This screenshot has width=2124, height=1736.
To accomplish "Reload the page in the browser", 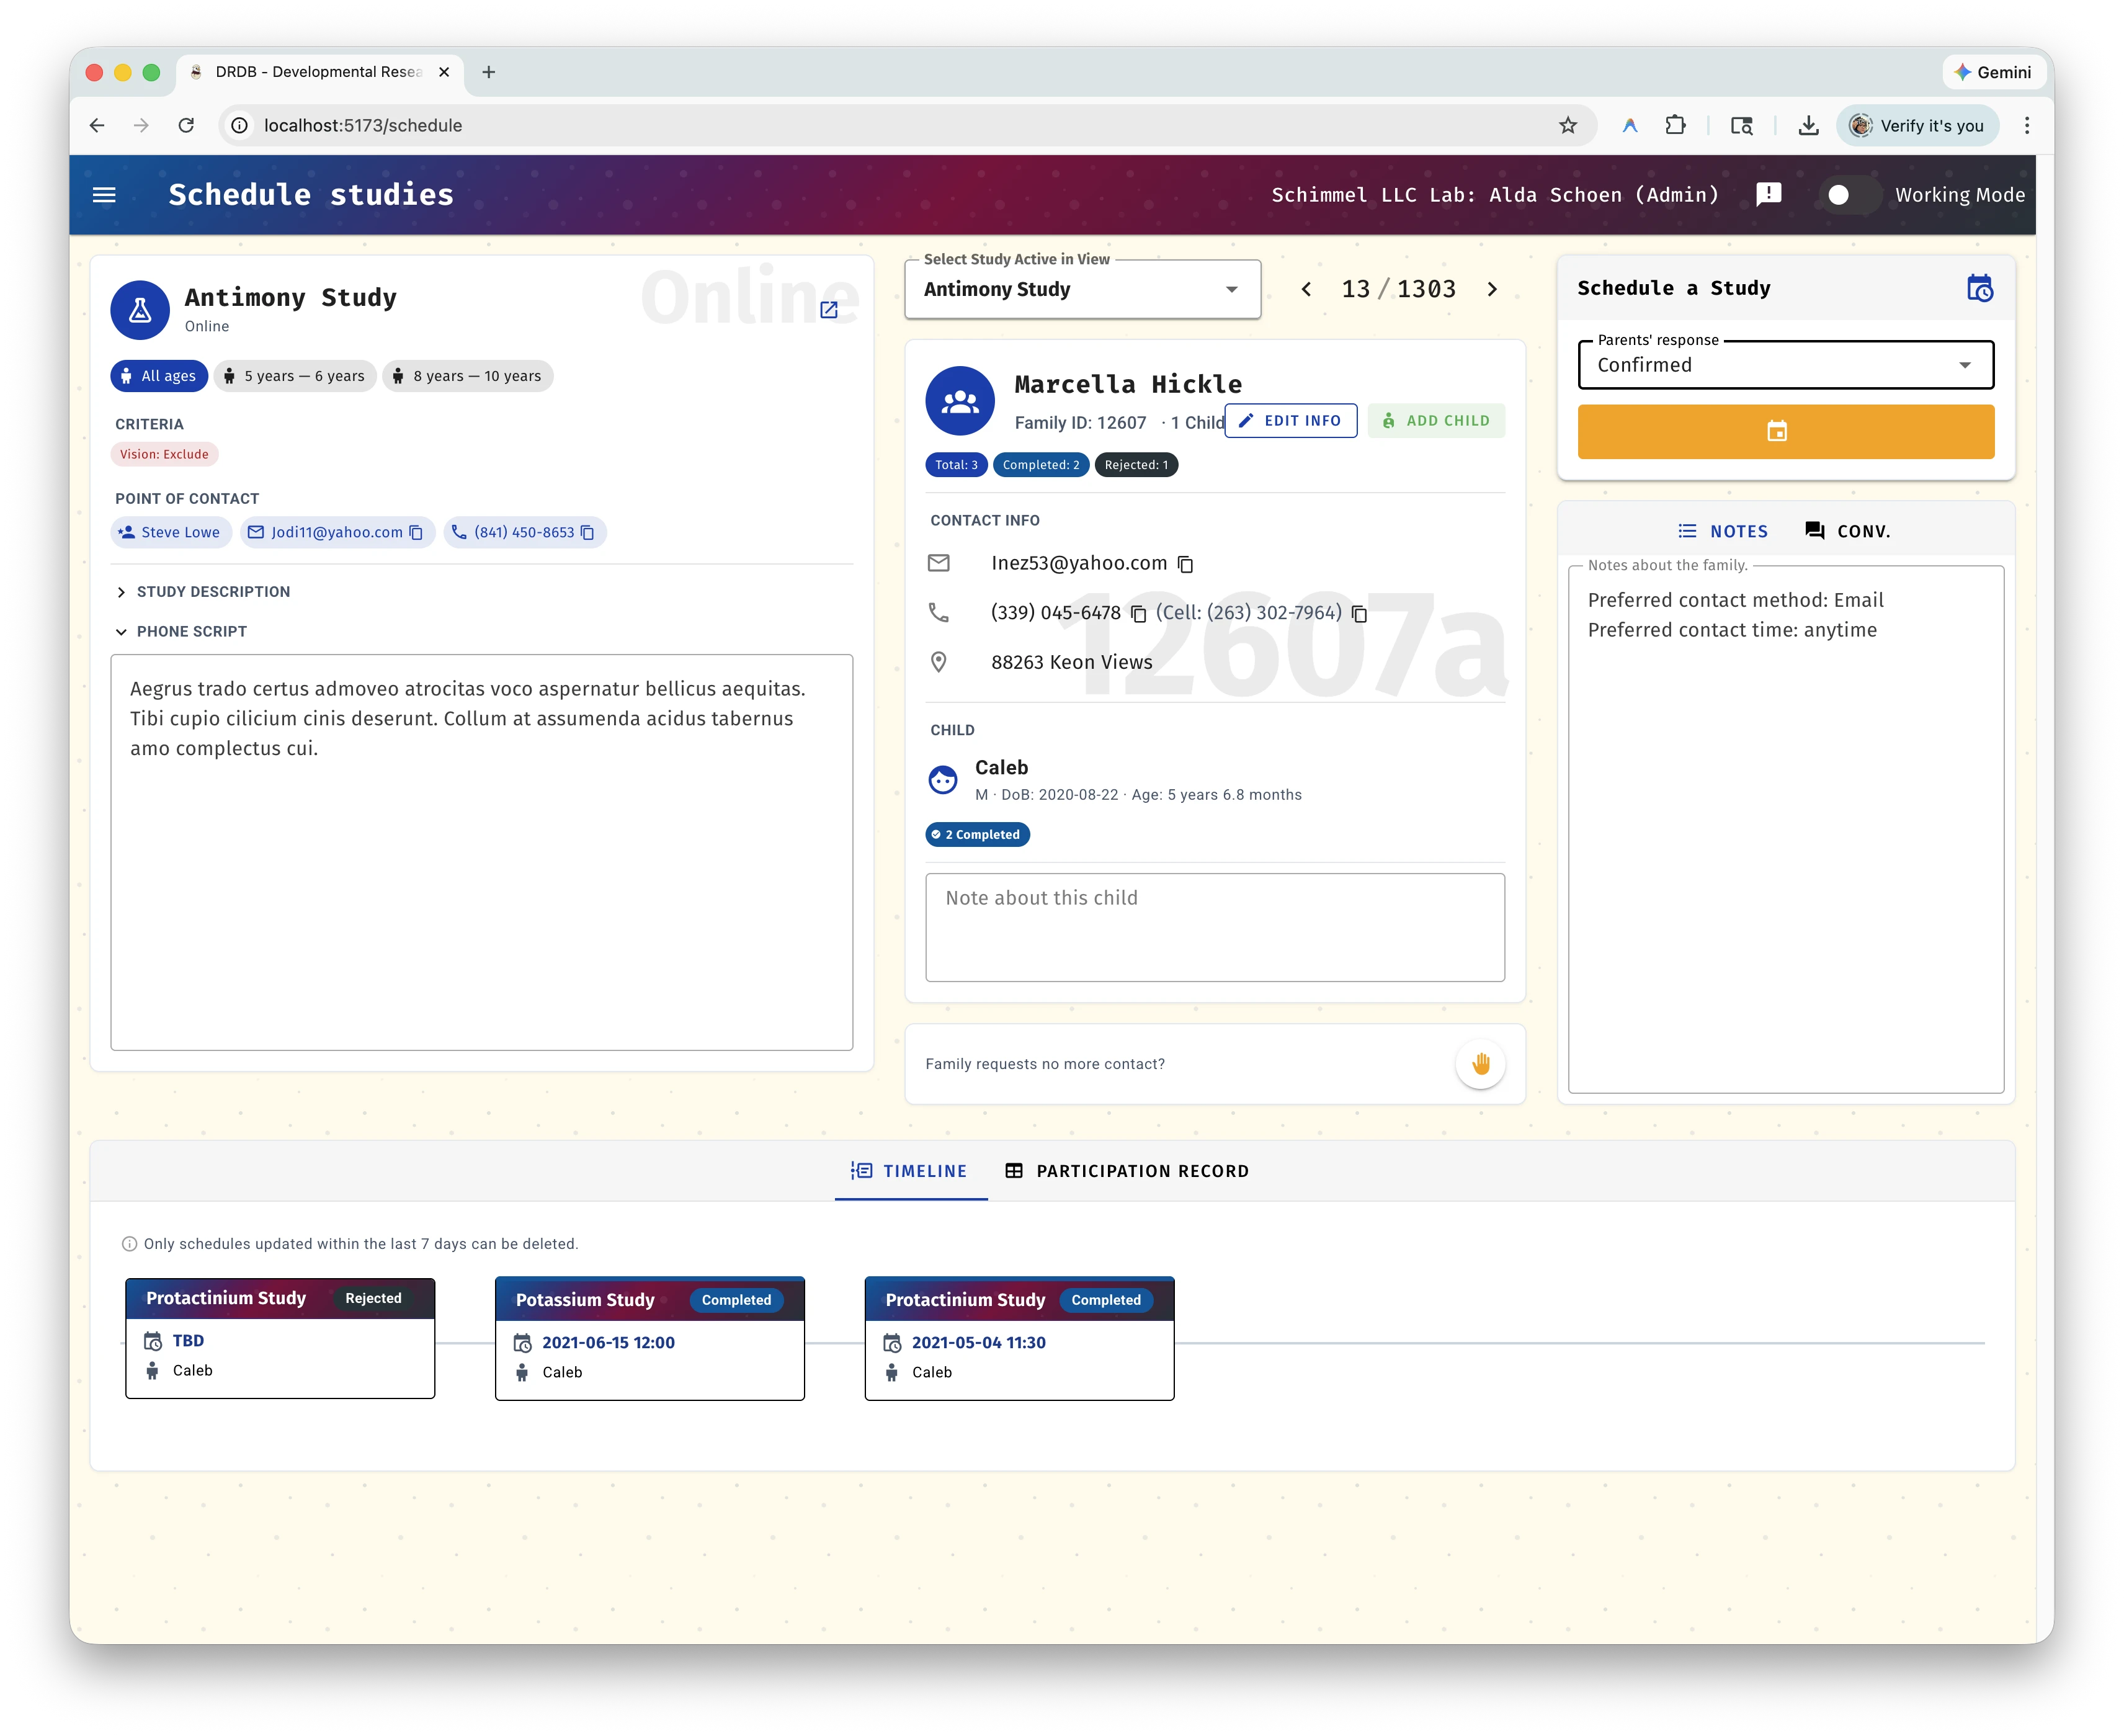I will pos(186,125).
